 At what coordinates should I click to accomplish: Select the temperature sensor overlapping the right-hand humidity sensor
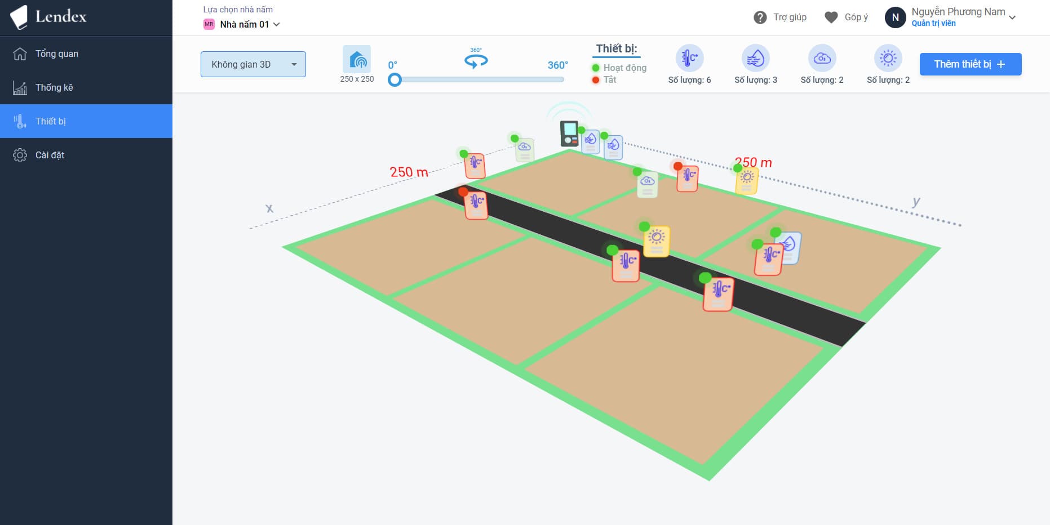pos(769,259)
